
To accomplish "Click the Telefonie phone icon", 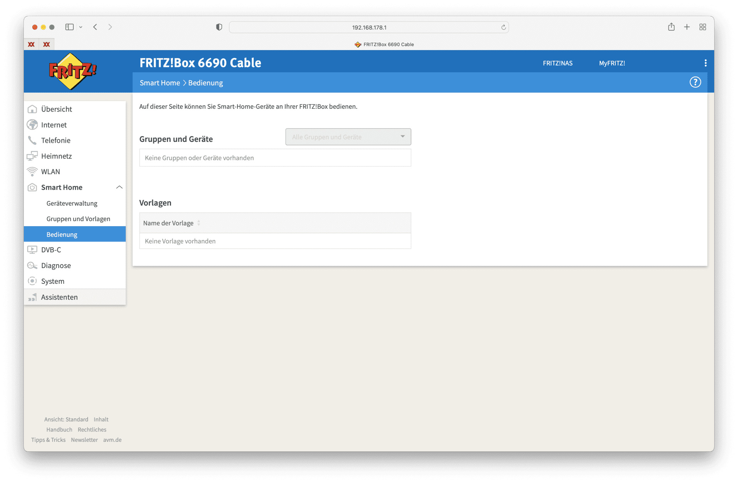I will pyautogui.click(x=32, y=140).
